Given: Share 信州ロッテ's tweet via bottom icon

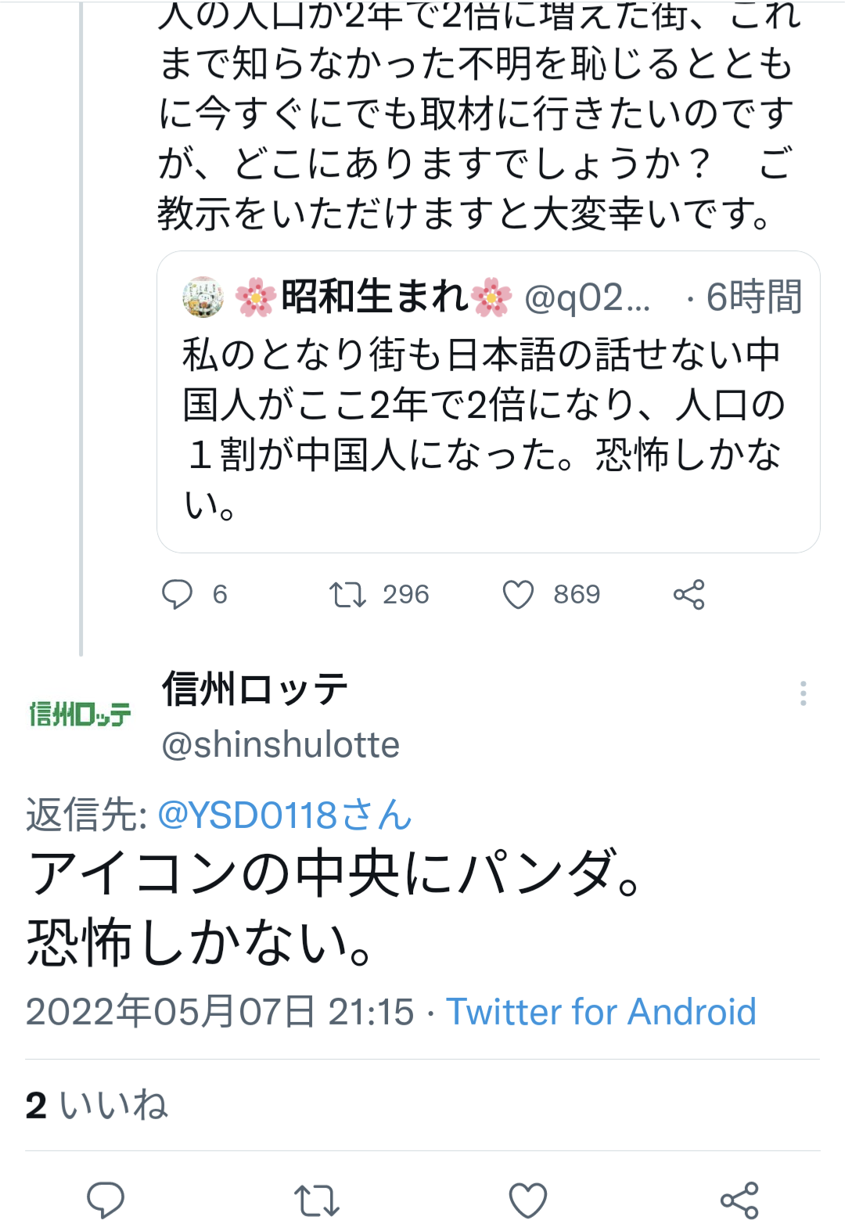Looking at the screenshot, I should (739, 1199).
